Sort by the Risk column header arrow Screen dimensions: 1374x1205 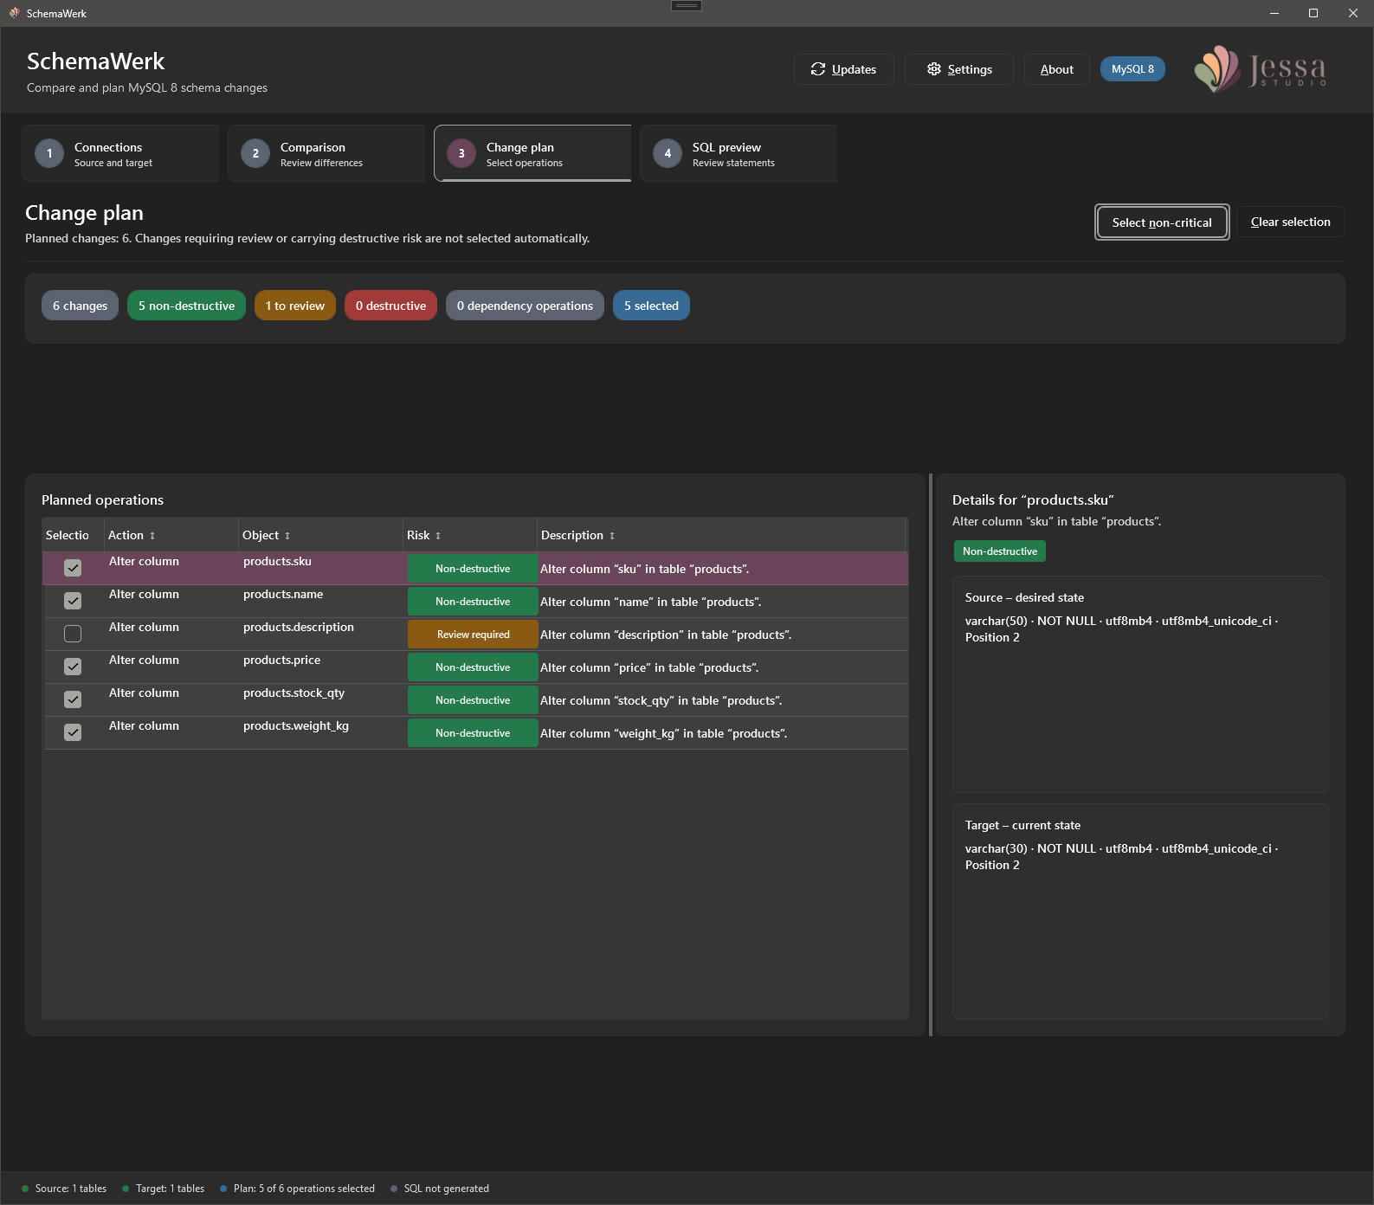click(438, 536)
